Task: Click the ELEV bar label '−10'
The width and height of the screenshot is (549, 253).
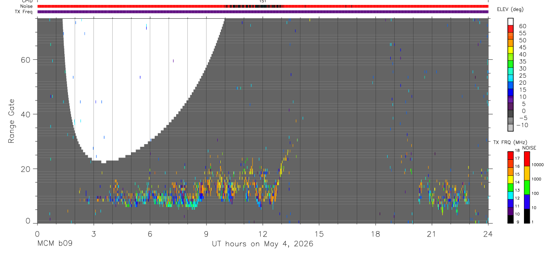Action: [x=522, y=125]
